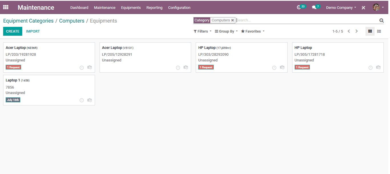
Task: Click the Maintenance app title
Action: [x=36, y=8]
